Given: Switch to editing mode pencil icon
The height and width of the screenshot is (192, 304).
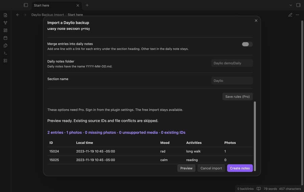Looking at the screenshot, I should pyautogui.click(x=290, y=15).
